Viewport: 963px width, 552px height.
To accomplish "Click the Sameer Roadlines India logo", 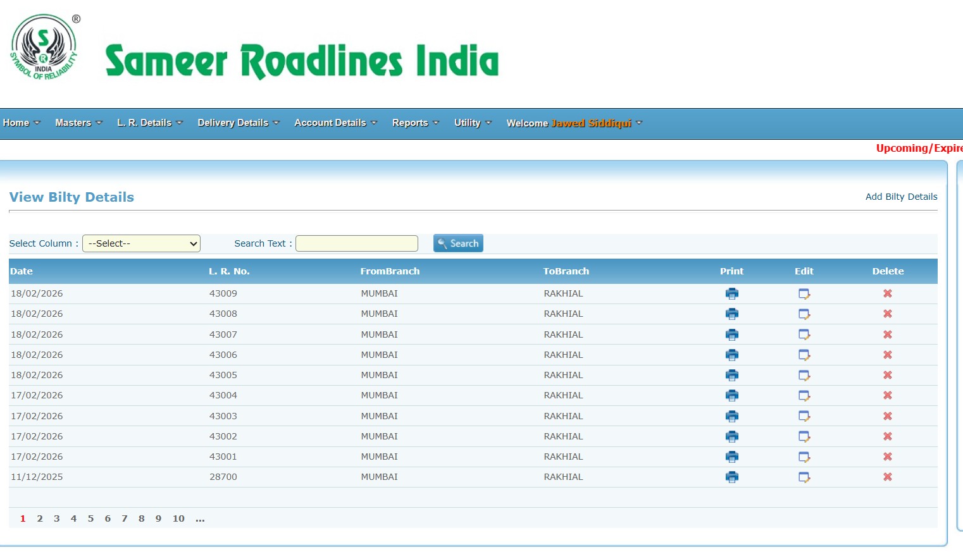I will tap(44, 46).
